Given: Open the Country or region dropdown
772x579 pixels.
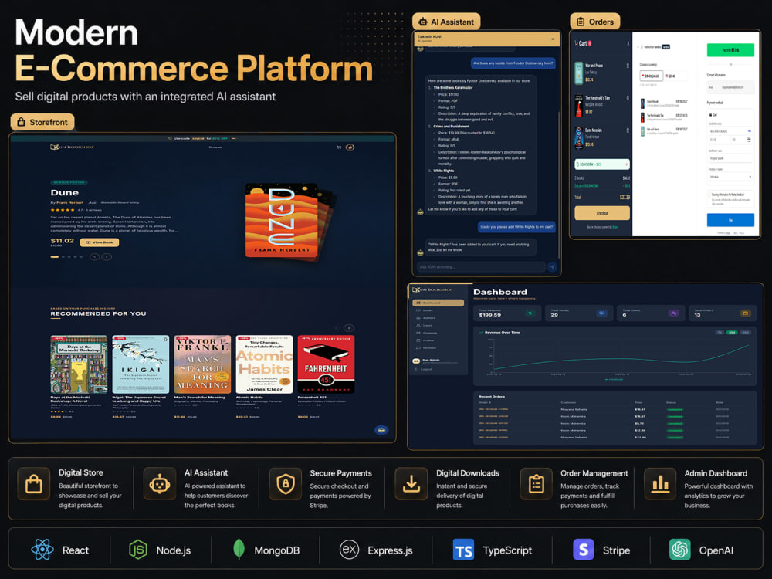Looking at the screenshot, I should point(730,176).
